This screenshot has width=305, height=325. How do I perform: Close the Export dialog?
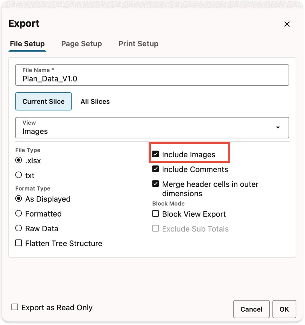click(x=287, y=24)
